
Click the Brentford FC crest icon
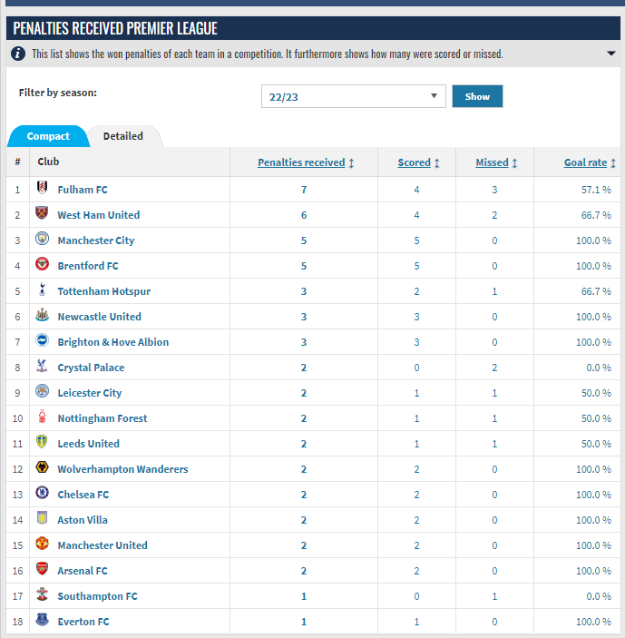pos(42,264)
